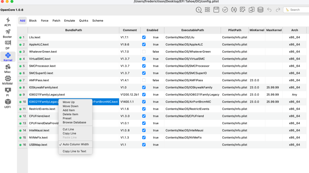The width and height of the screenshot is (309, 173).
Task: Click the Contents/MacOS/AirPortBrcmNIC executable cell
Action: pos(193,102)
